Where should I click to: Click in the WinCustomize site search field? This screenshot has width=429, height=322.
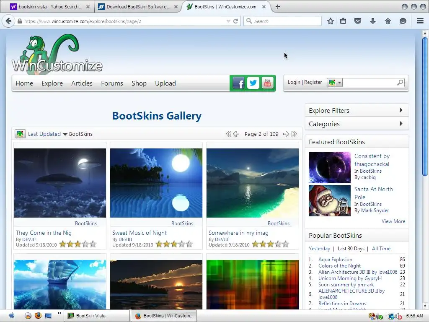point(370,83)
